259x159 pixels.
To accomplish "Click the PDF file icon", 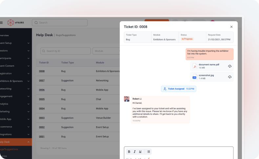I will [195, 66].
